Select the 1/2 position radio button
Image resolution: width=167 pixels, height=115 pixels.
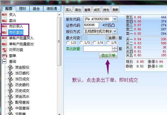[68, 43]
